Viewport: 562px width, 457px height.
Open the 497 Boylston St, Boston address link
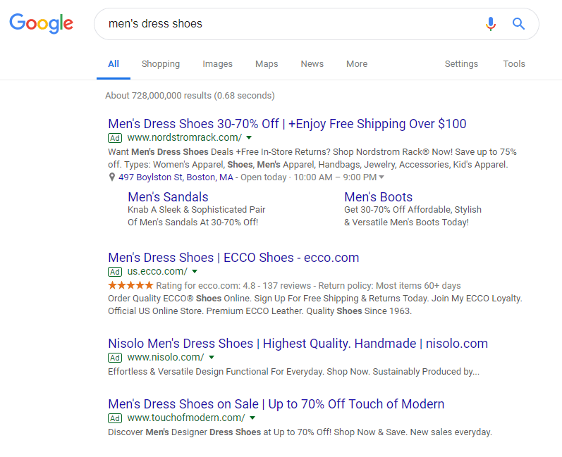click(x=176, y=177)
